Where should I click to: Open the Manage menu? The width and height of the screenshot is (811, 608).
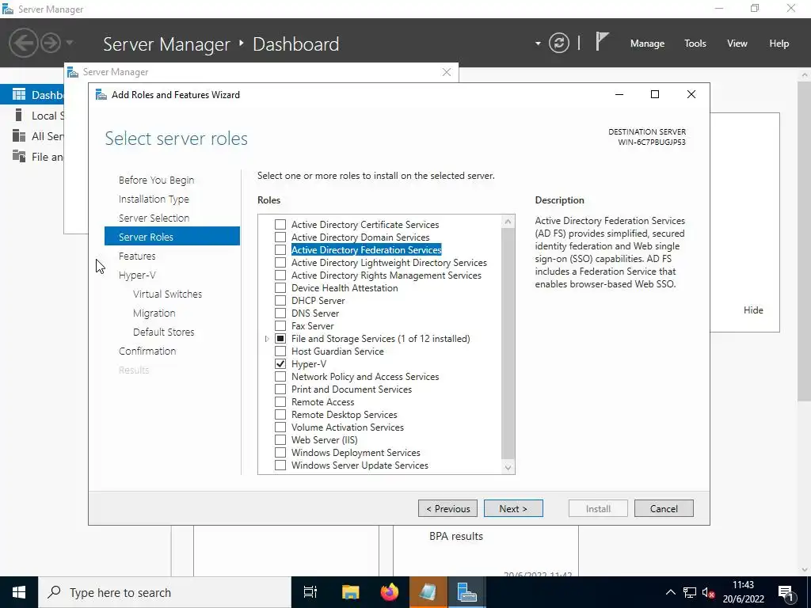[x=647, y=44]
